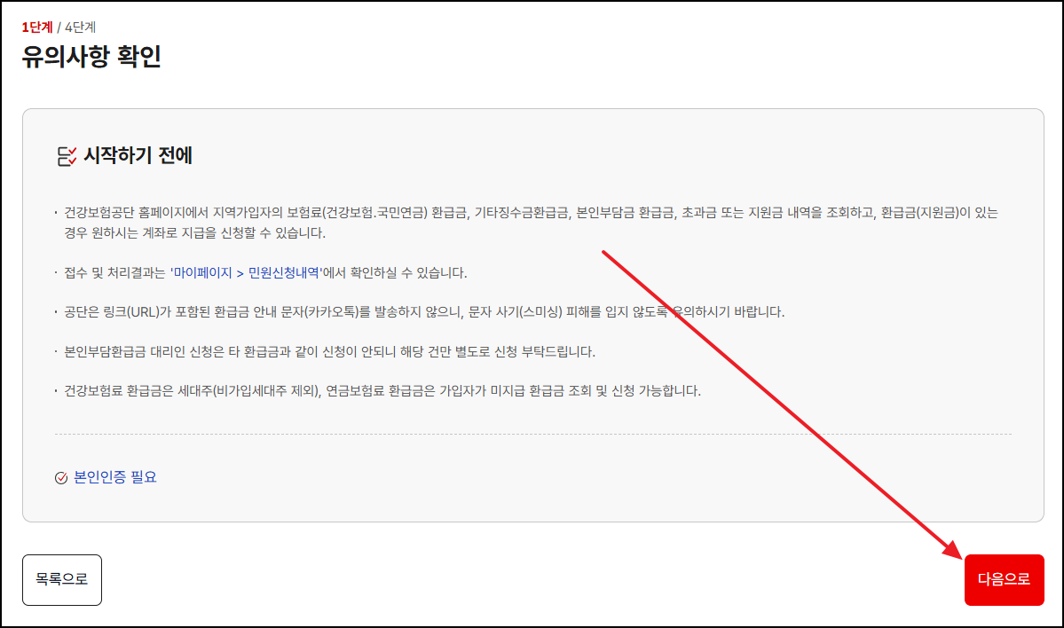Screen dimensions: 1064x628
Task: Click the 4단계 total step label
Action: tap(80, 27)
